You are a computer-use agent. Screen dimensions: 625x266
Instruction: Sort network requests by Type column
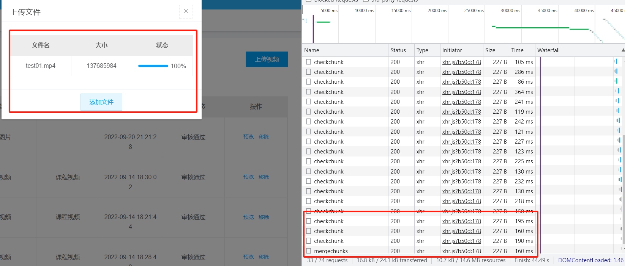(x=426, y=50)
